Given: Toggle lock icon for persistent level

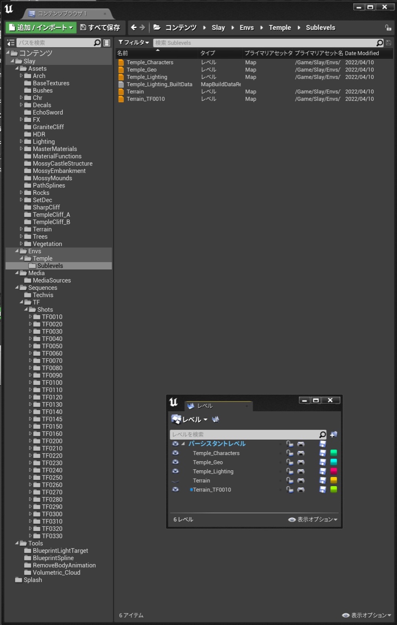Looking at the screenshot, I should click(x=289, y=444).
